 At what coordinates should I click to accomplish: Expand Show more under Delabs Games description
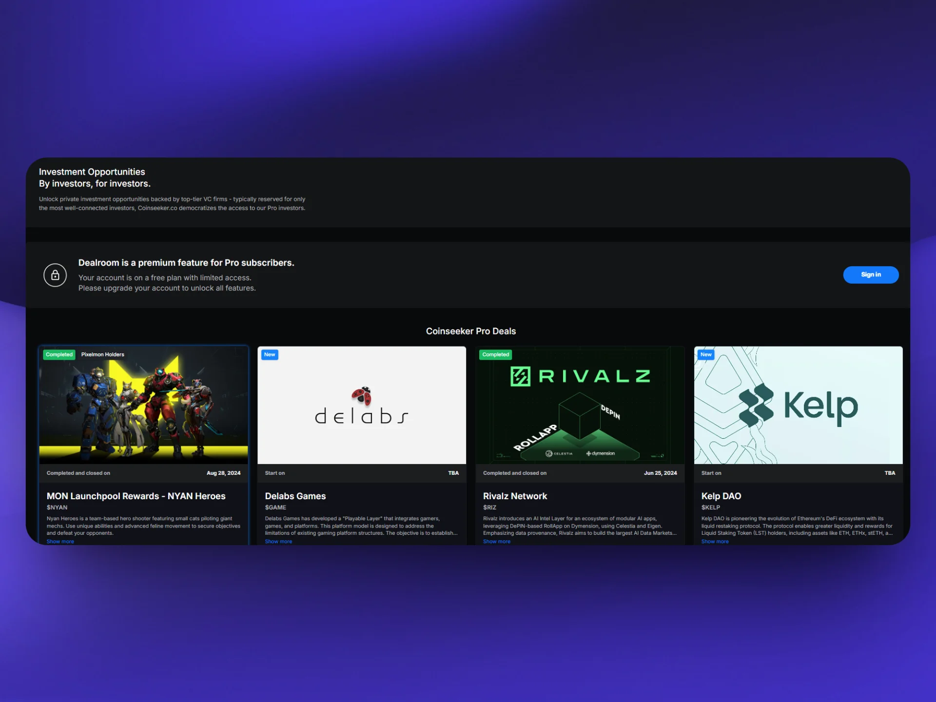coord(278,541)
